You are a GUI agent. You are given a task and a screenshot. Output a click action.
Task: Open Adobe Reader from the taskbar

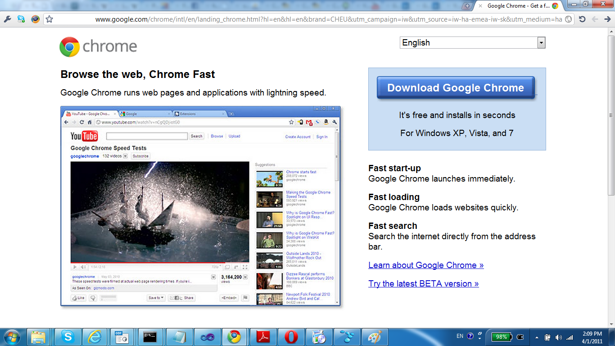pyautogui.click(x=263, y=337)
